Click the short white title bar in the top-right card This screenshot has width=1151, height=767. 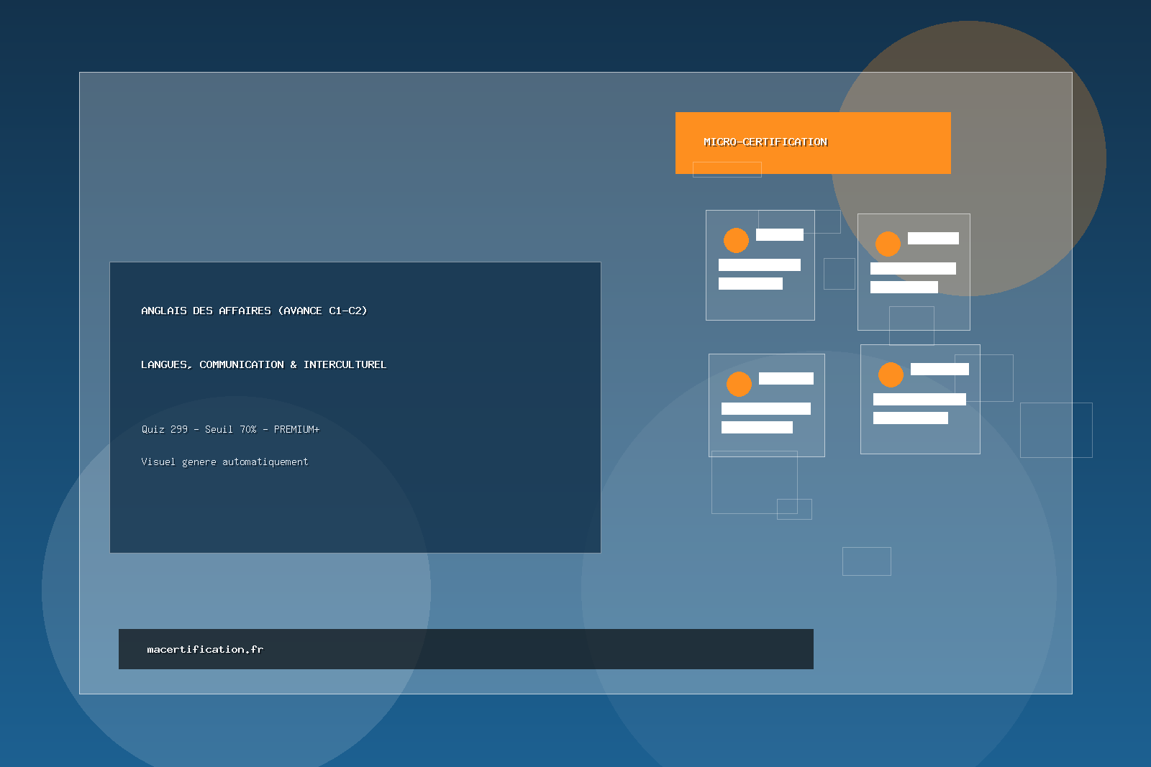[933, 238]
